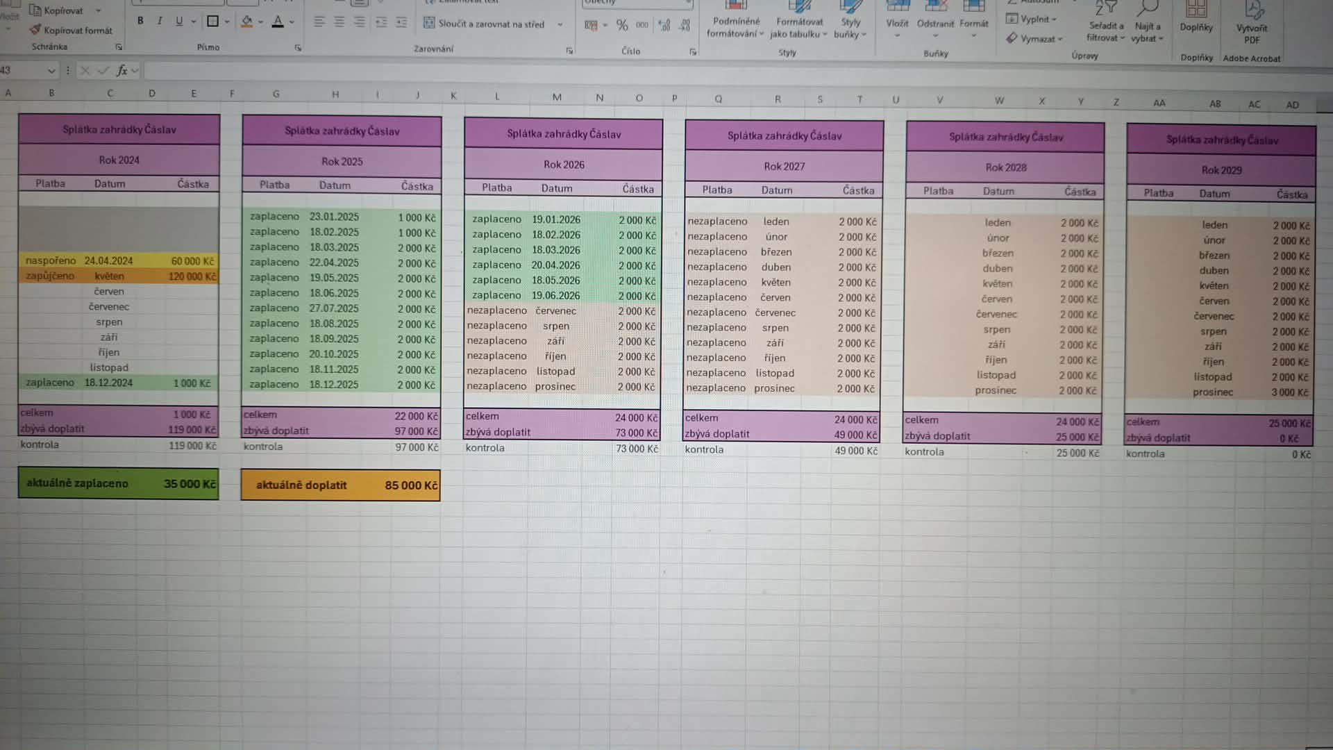1333x750 pixels.
Task: Click the Insert Function fx button
Action: click(122, 70)
